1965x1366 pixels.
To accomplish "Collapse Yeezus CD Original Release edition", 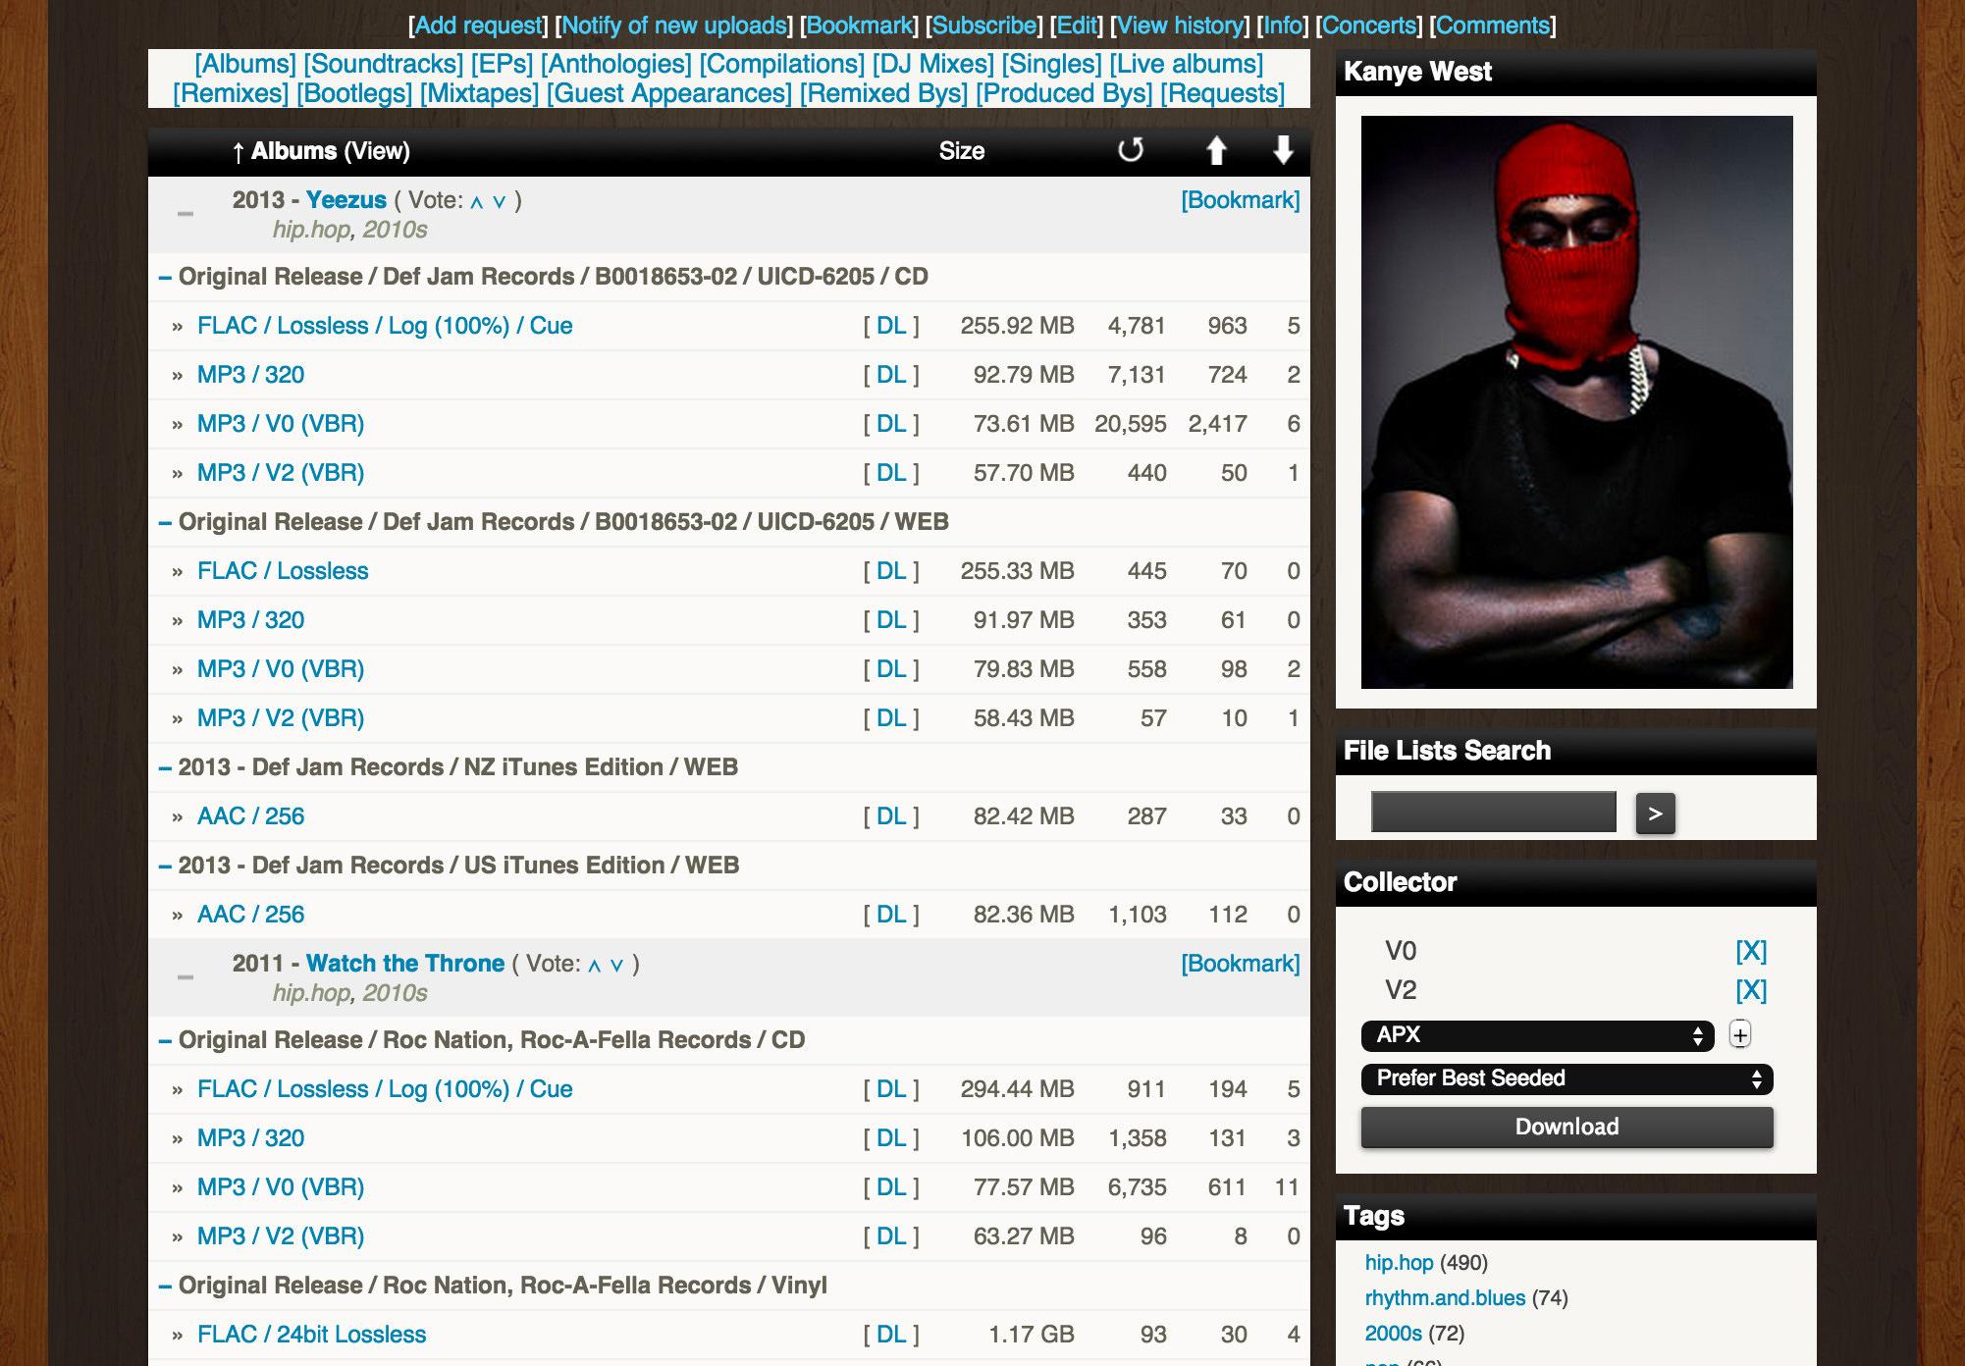I will (x=165, y=277).
